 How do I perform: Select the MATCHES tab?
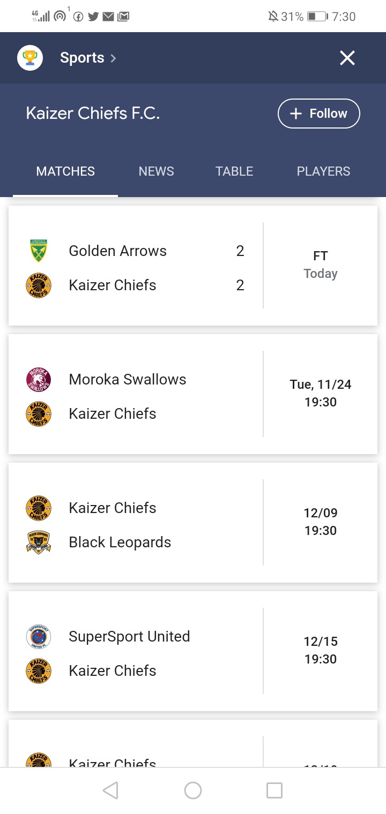65,171
